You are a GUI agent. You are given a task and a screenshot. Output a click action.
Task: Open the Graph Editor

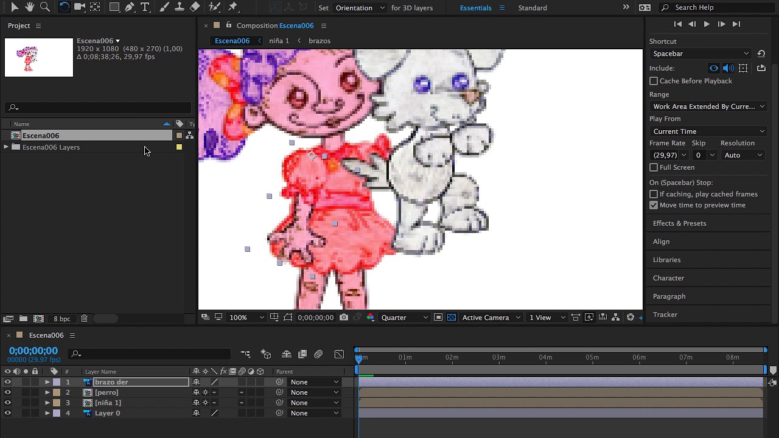(x=340, y=354)
